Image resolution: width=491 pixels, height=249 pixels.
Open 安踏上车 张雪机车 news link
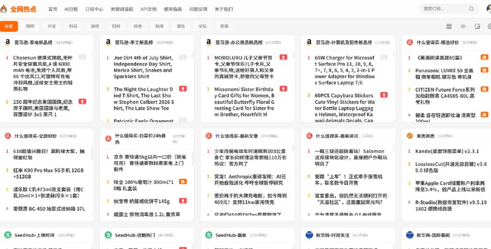[349, 180]
